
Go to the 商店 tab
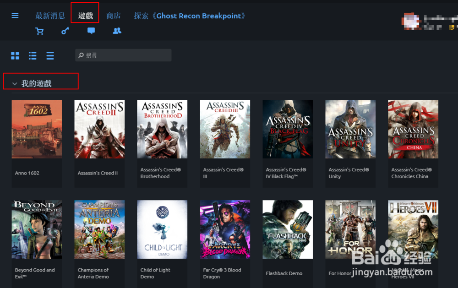[113, 16]
